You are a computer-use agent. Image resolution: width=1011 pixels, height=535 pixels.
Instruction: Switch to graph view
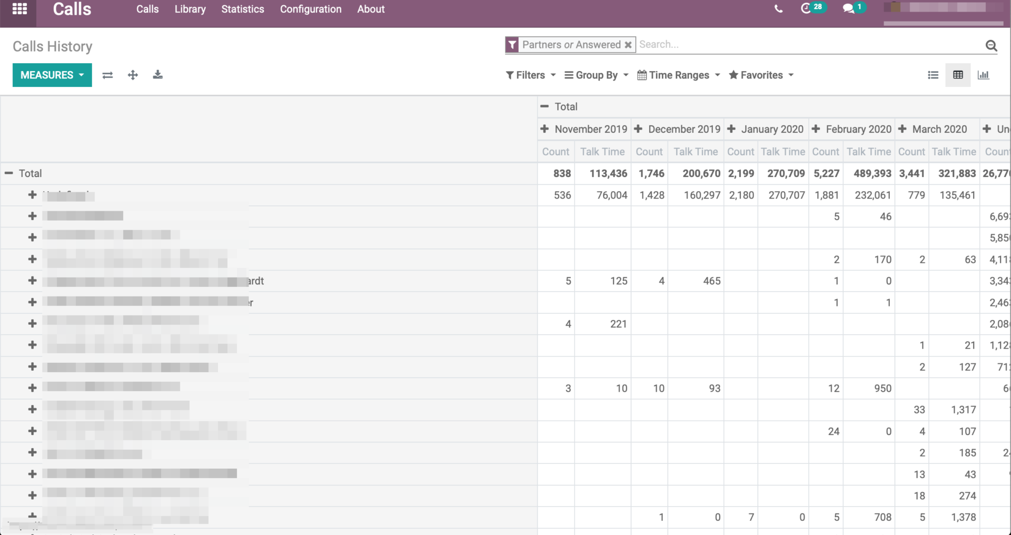click(x=983, y=75)
